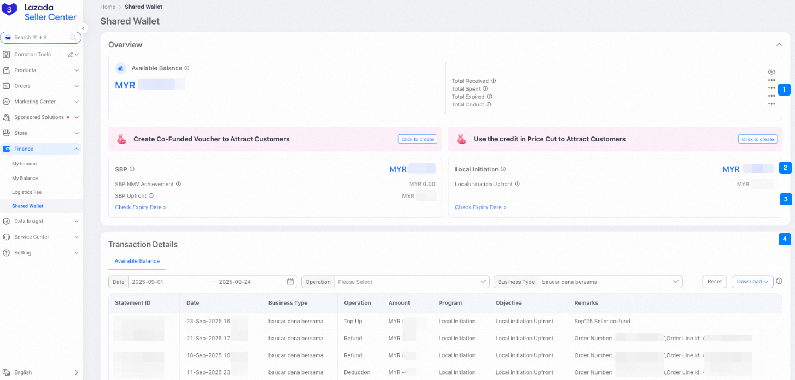The image size is (795, 380).
Task: Click the edit pencil icon beside Common Tools
Action: click(70, 55)
